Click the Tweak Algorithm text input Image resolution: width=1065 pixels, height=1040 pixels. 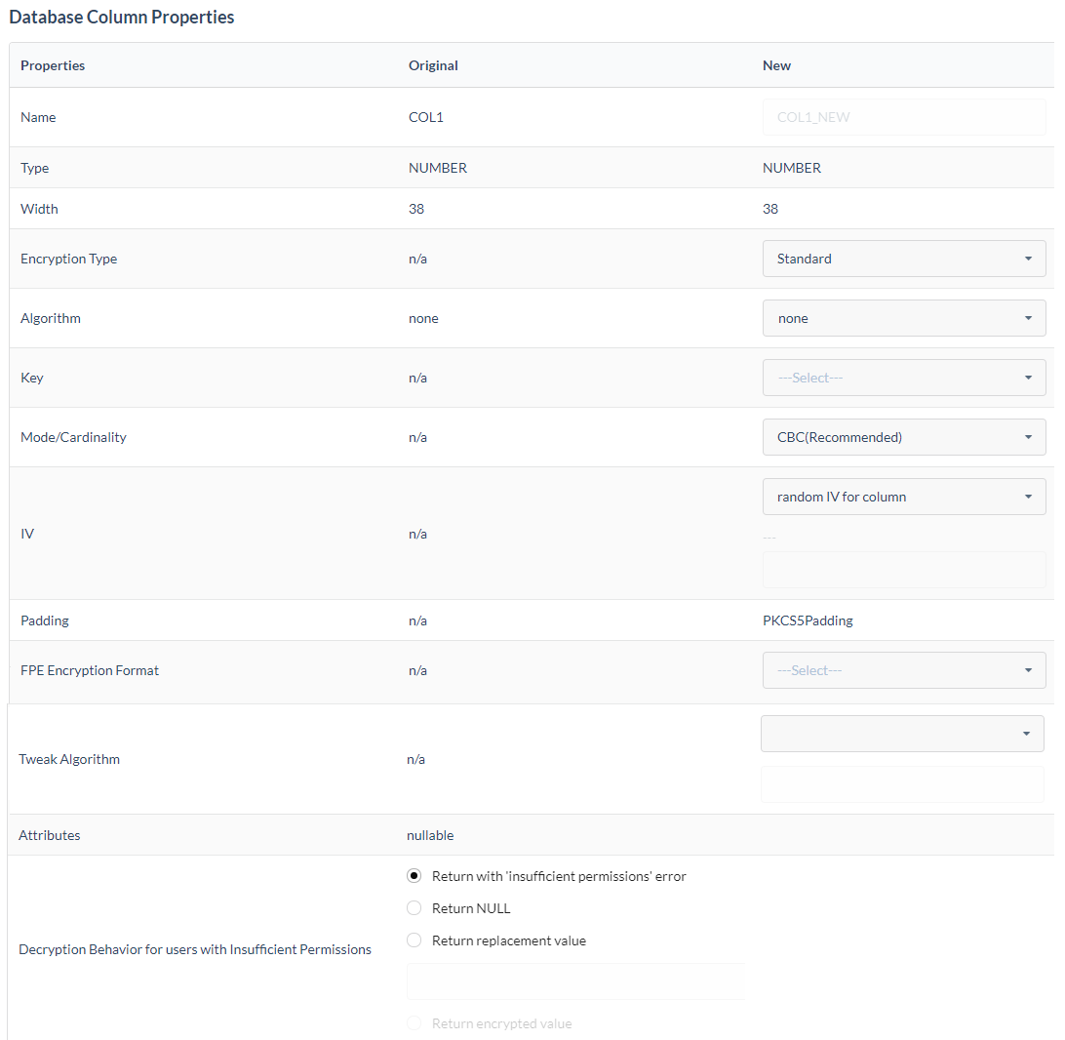pos(901,784)
